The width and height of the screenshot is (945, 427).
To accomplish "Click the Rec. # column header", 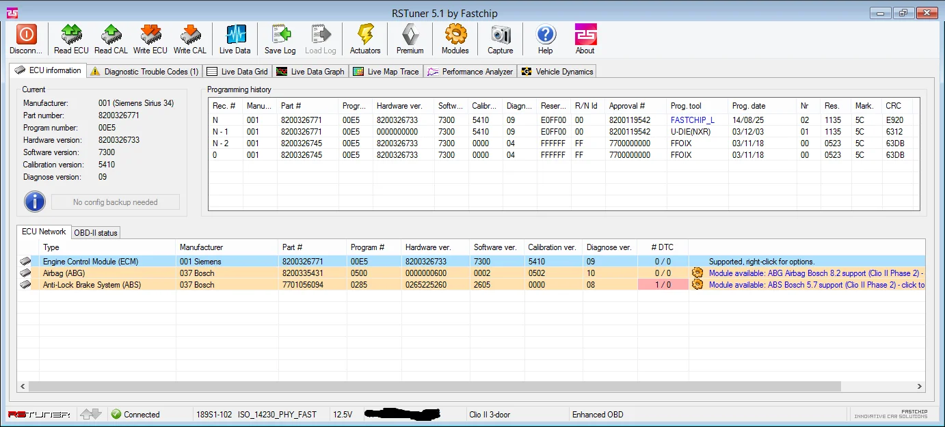I will coord(226,106).
